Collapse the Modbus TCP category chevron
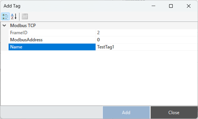Image resolution: width=198 pixels, height=119 pixels. pyautogui.click(x=4, y=25)
